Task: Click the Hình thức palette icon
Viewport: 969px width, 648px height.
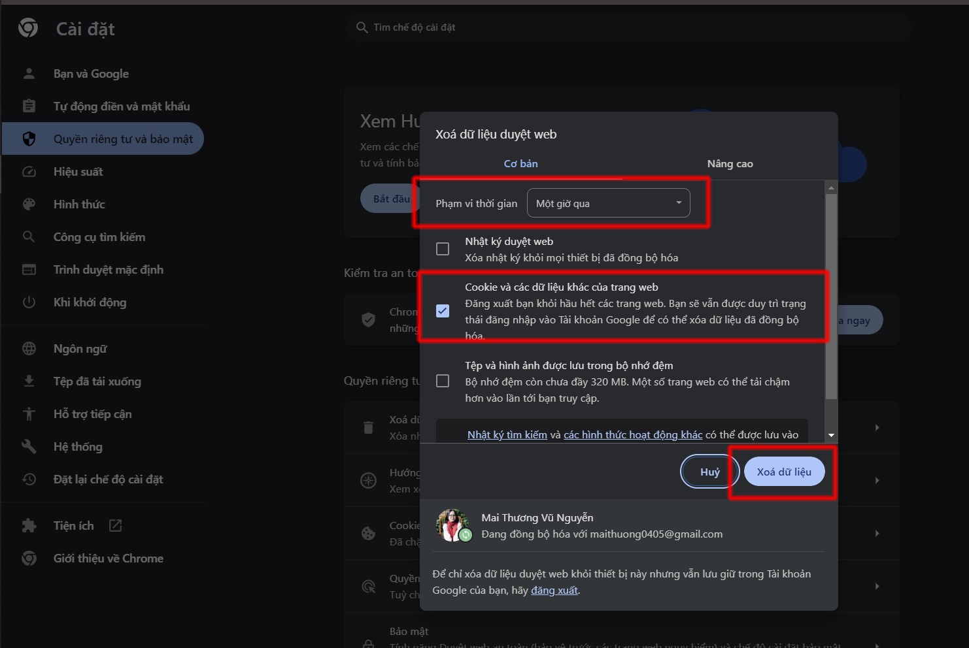Action: tap(29, 204)
